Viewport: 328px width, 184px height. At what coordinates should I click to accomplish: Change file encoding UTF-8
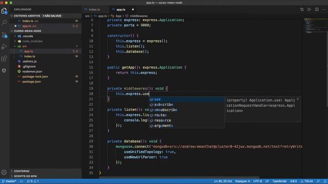point(257,181)
